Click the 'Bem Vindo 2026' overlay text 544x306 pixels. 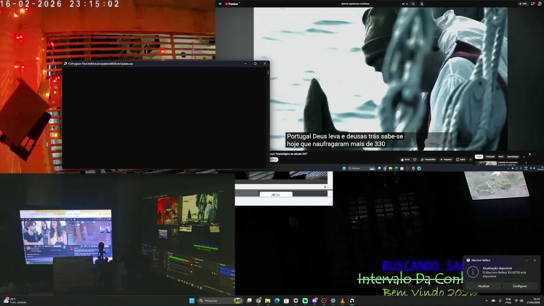point(430,292)
